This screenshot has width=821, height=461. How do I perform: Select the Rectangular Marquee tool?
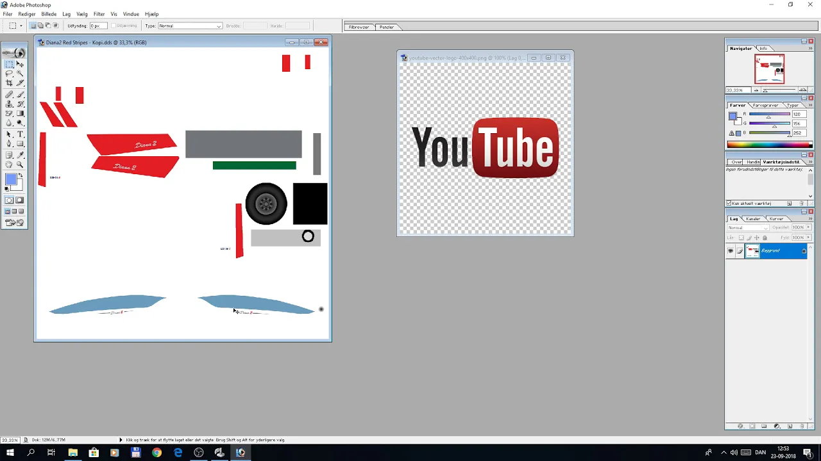point(9,65)
